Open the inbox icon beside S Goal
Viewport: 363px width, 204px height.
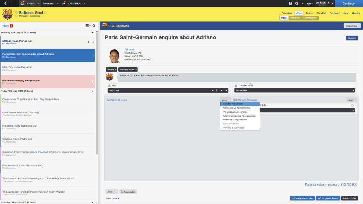tap(22, 3)
